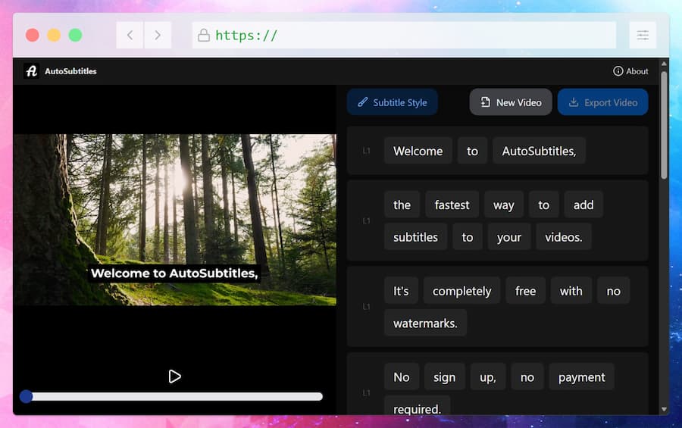This screenshot has height=428, width=682.
Task: Select the "AutoSubtitles," word chip
Action: pyautogui.click(x=539, y=151)
